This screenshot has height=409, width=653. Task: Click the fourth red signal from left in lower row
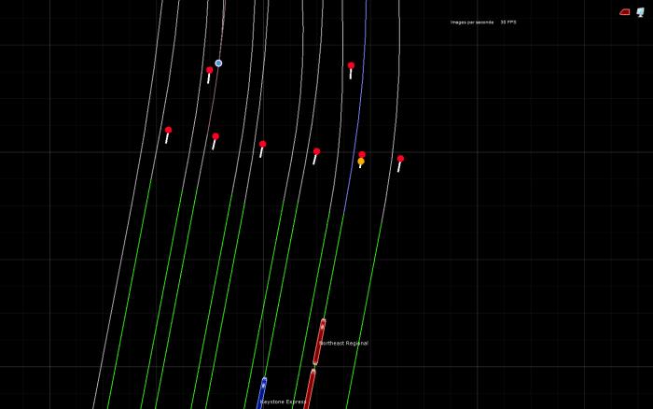click(x=316, y=151)
